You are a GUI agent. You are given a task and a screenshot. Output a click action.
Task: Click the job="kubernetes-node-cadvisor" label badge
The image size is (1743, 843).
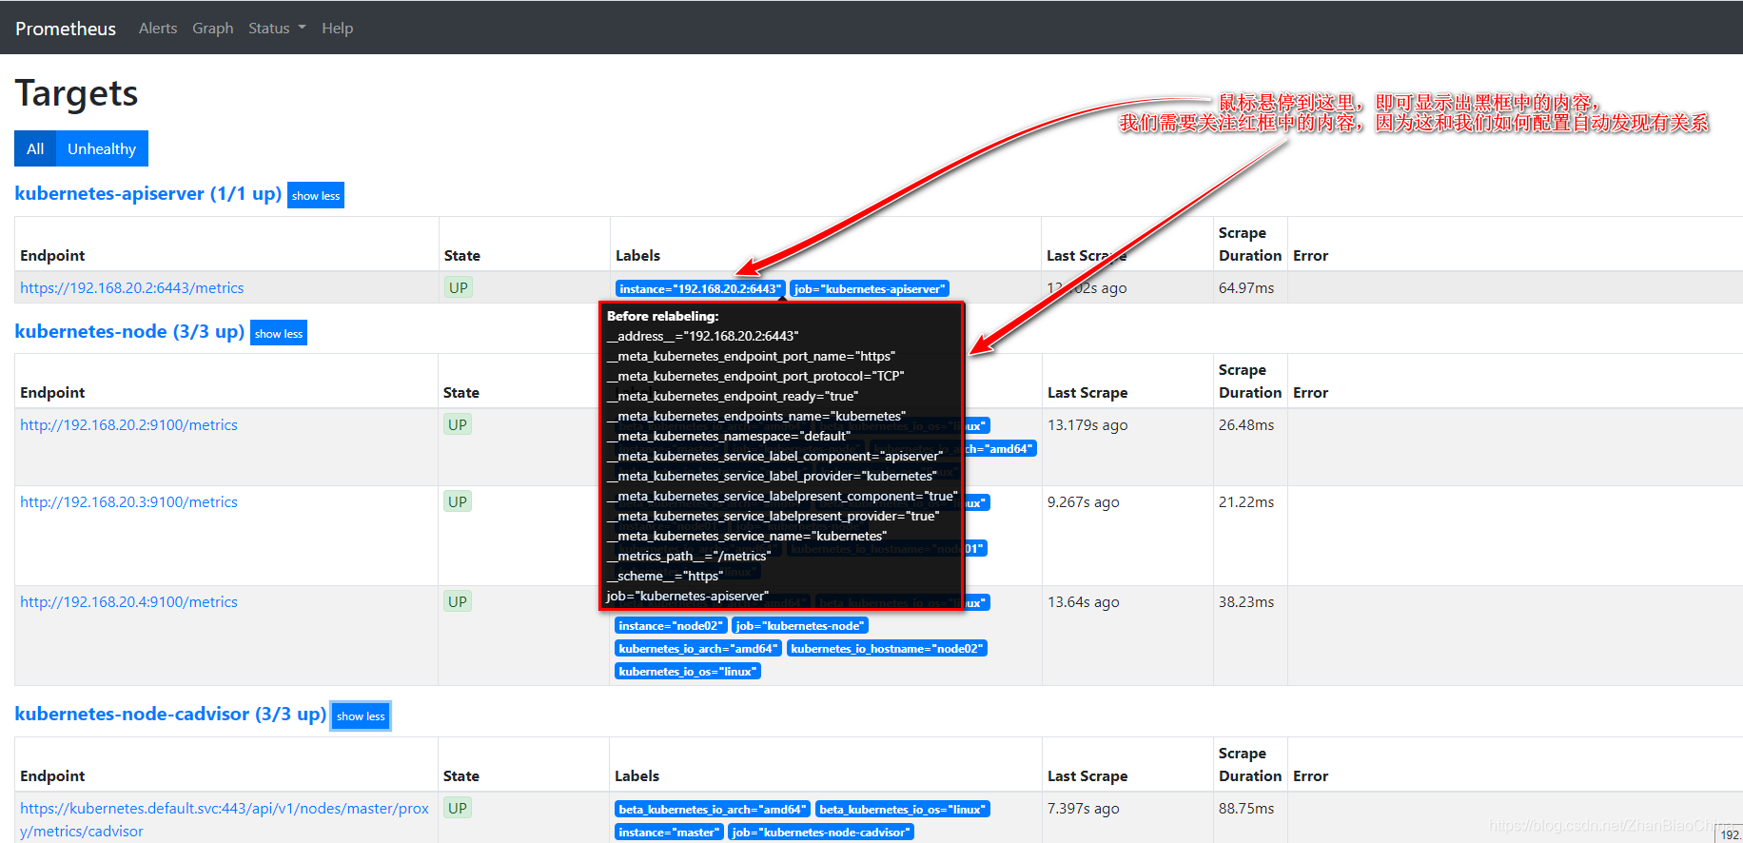point(821,832)
